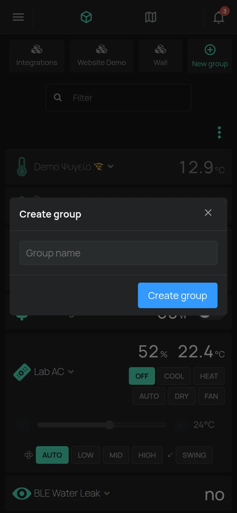Click the swing direction arrow icon

click(170, 455)
